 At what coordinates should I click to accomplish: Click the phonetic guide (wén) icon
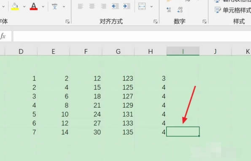click(x=54, y=7)
